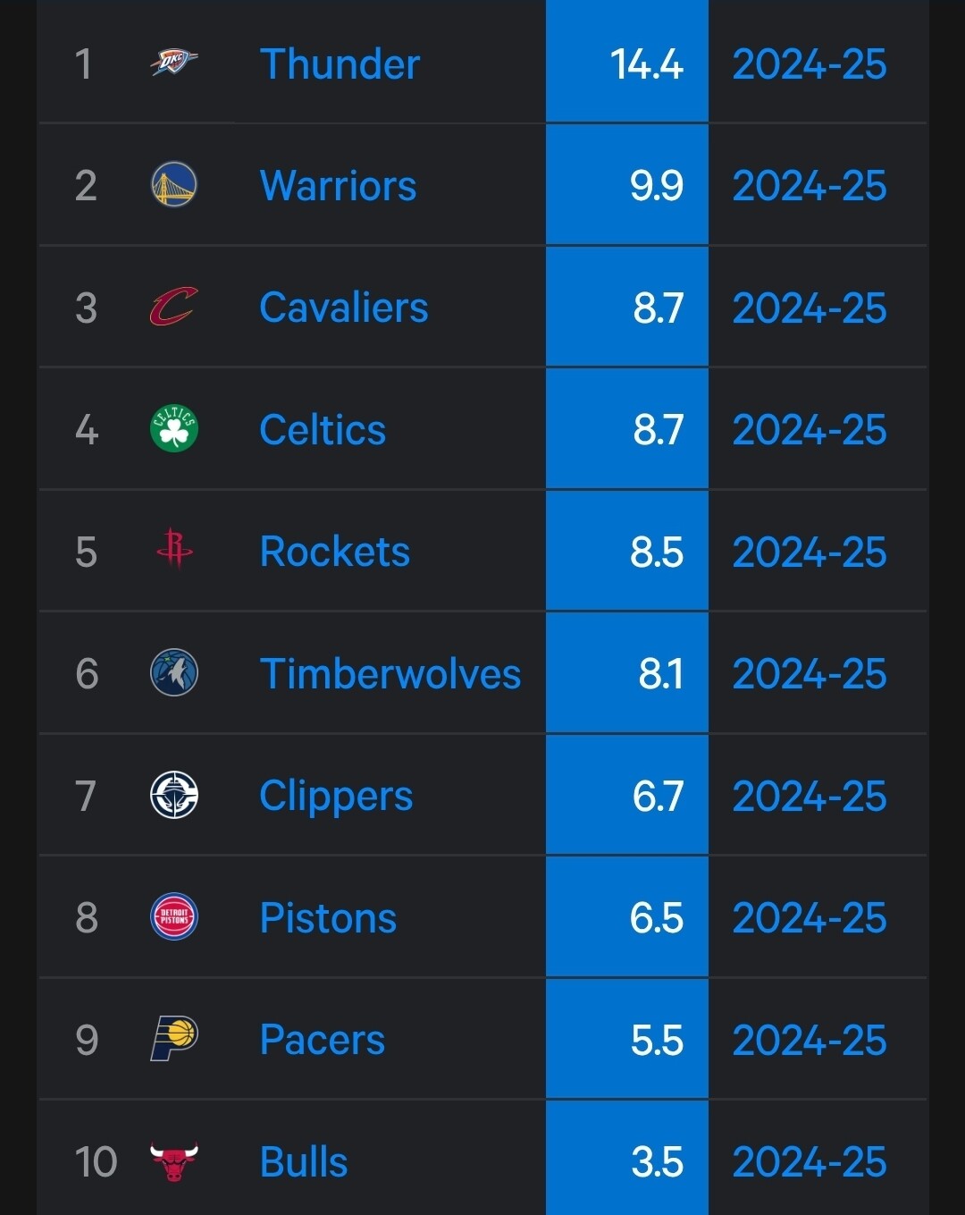Click the Rockets R logo
Image resolution: width=965 pixels, height=1215 pixels.
click(x=174, y=549)
